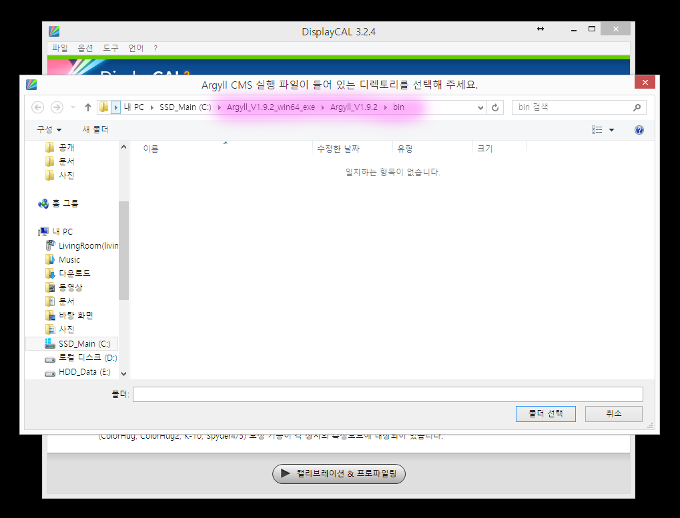
Task: Open the 홈 그룹 homegroup item
Action: point(65,203)
